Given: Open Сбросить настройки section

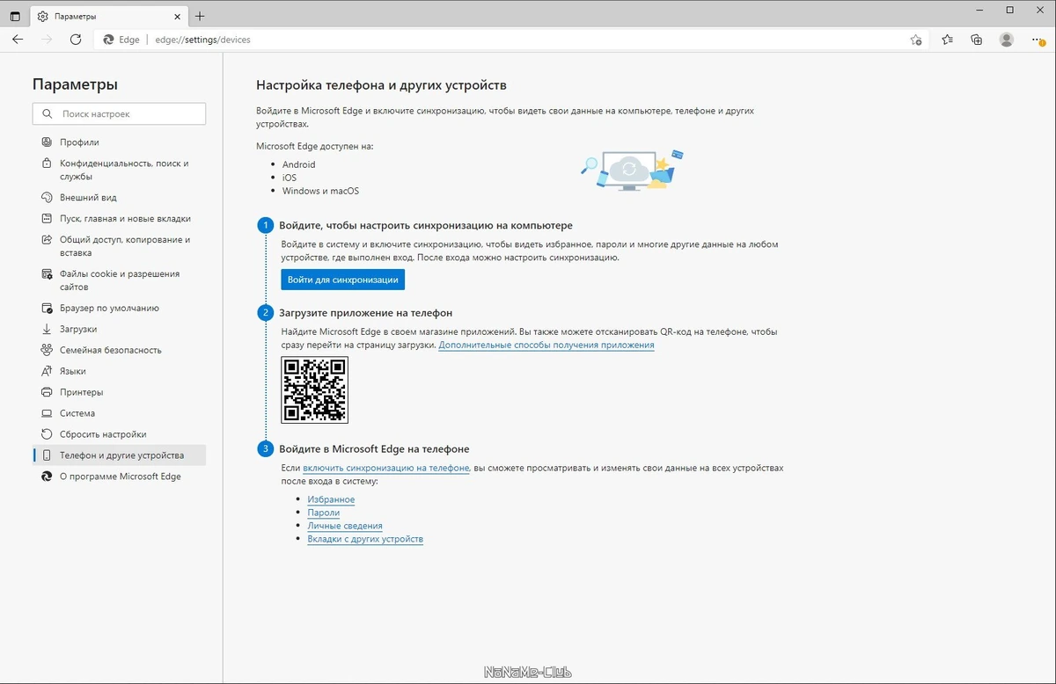Looking at the screenshot, I should [119, 434].
